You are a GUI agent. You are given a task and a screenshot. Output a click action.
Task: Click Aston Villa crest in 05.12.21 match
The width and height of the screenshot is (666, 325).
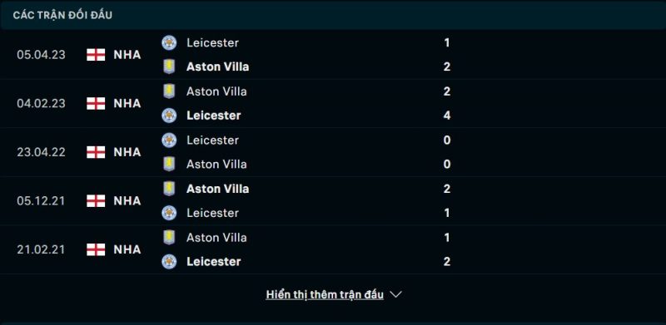point(169,189)
